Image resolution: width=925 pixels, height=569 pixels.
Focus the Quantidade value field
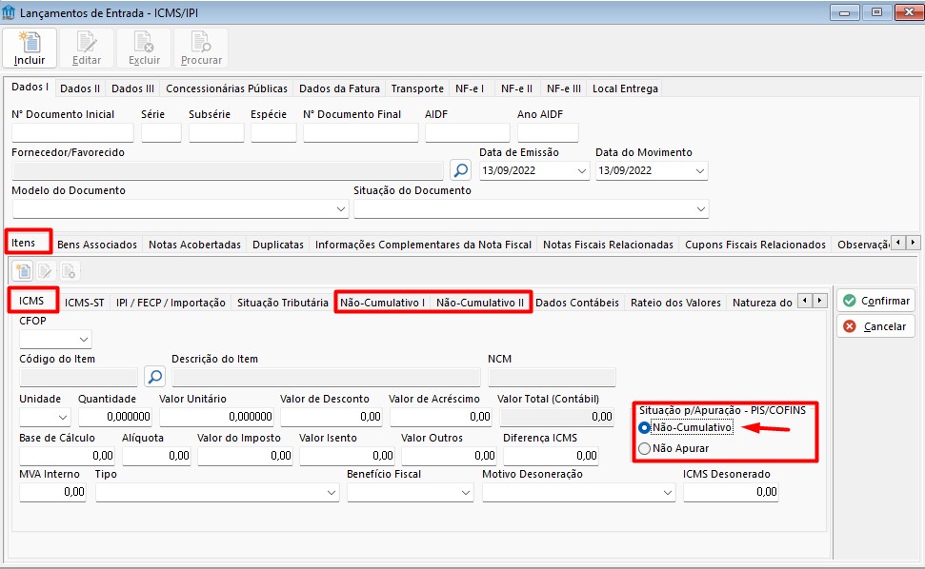tap(115, 417)
